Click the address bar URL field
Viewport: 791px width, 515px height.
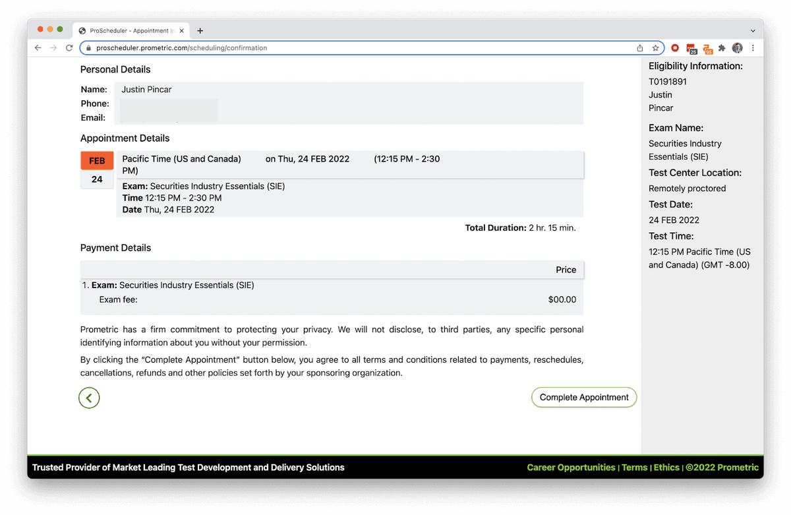pyautogui.click(x=330, y=48)
